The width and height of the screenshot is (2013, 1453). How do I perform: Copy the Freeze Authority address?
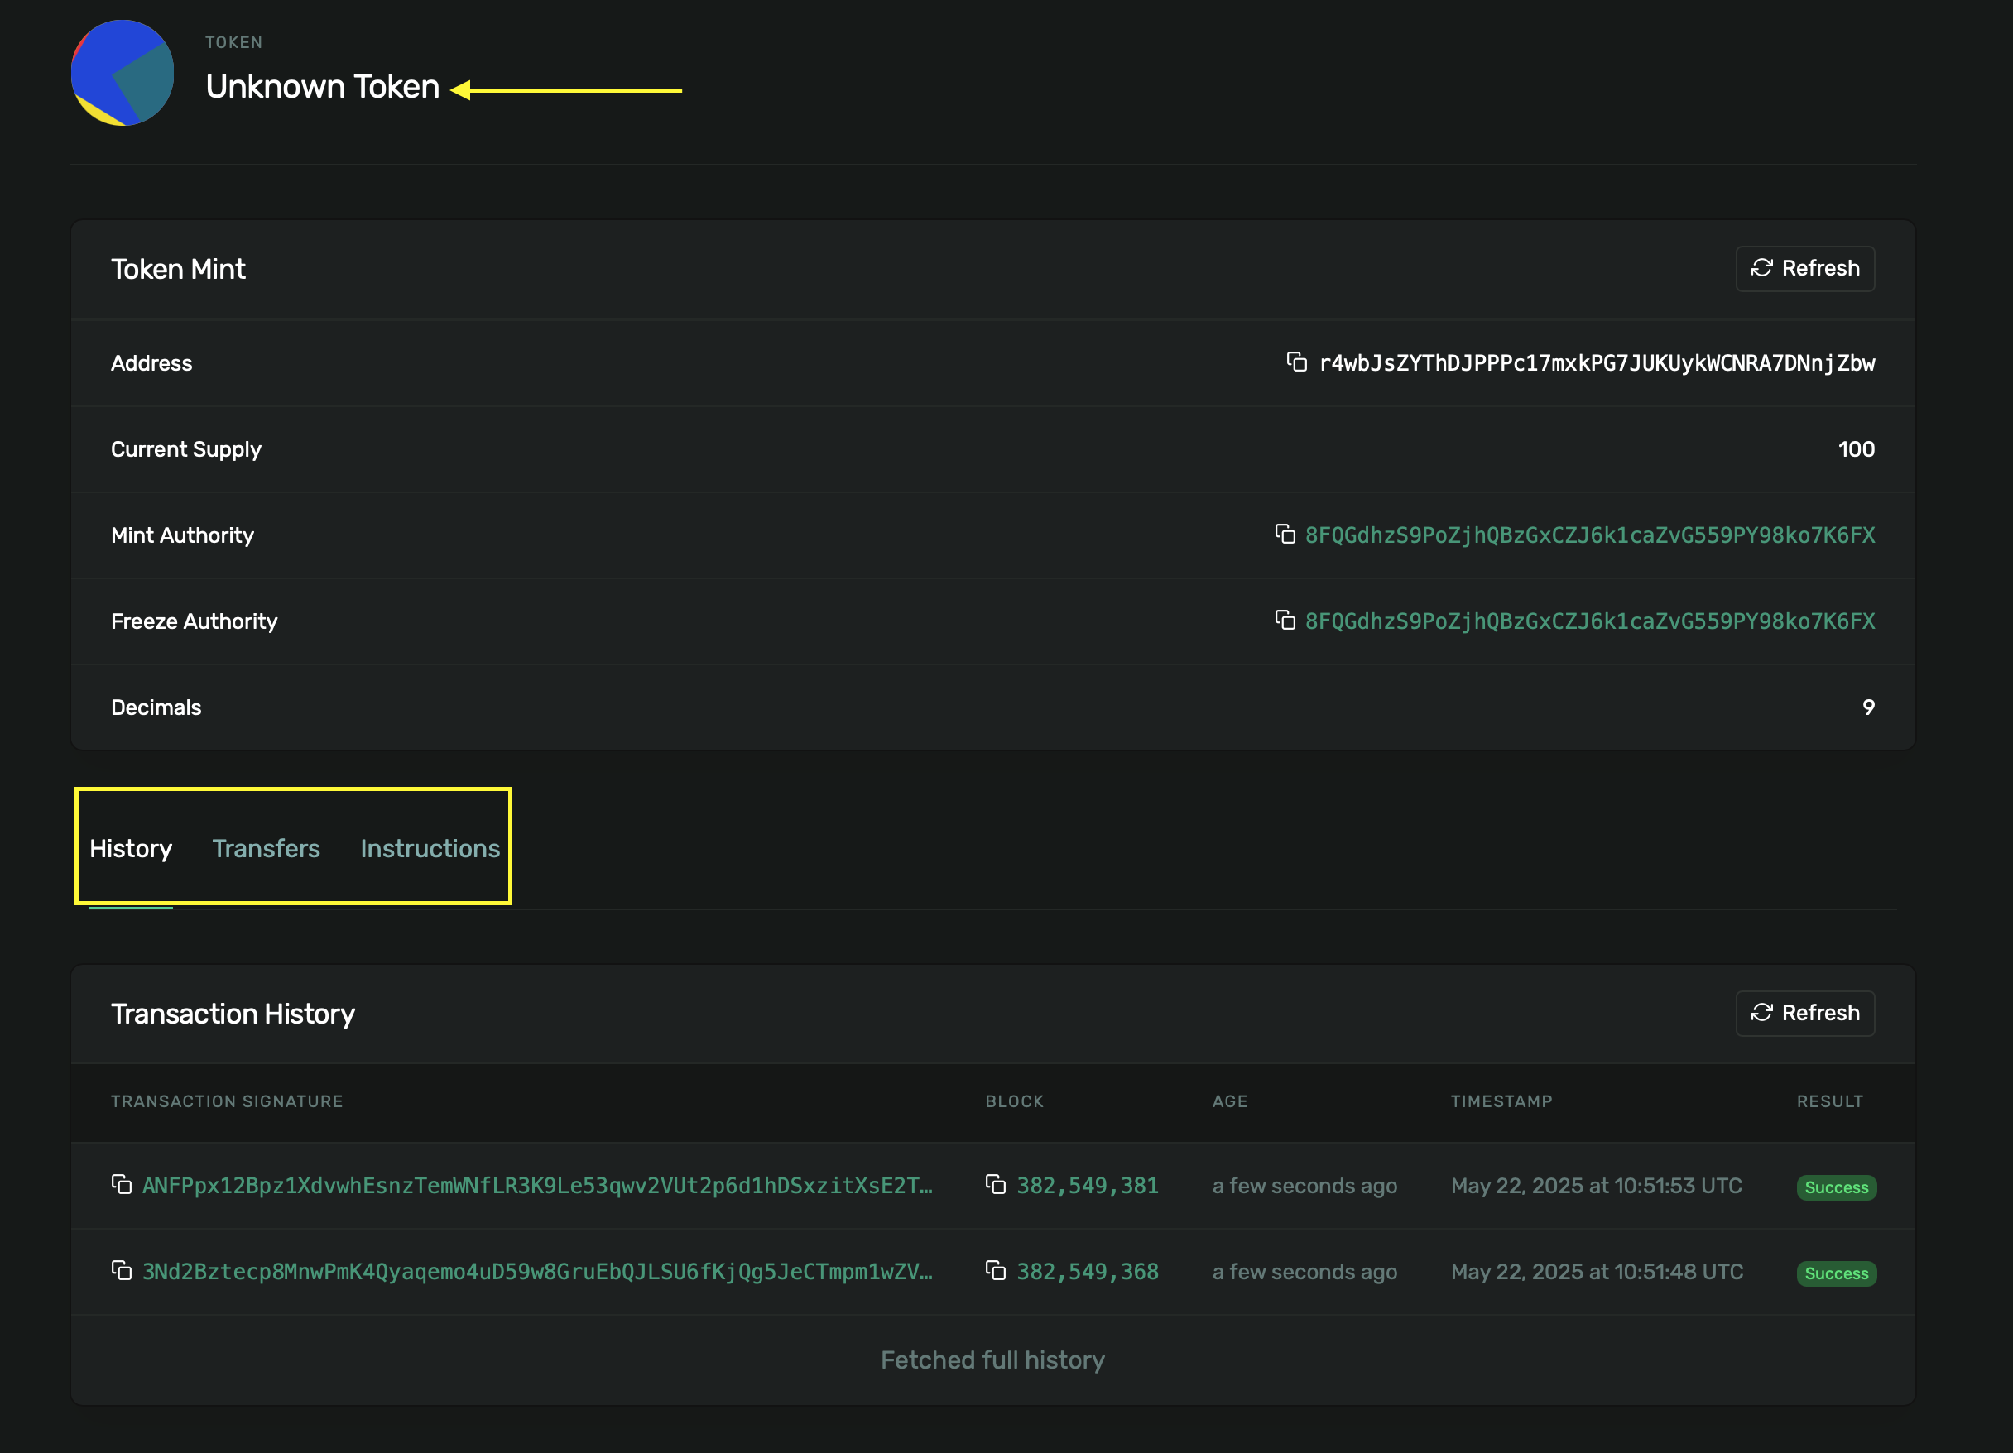tap(1287, 621)
